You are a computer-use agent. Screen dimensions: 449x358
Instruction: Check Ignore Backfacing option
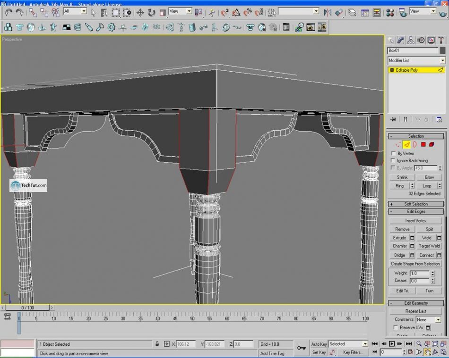394,160
